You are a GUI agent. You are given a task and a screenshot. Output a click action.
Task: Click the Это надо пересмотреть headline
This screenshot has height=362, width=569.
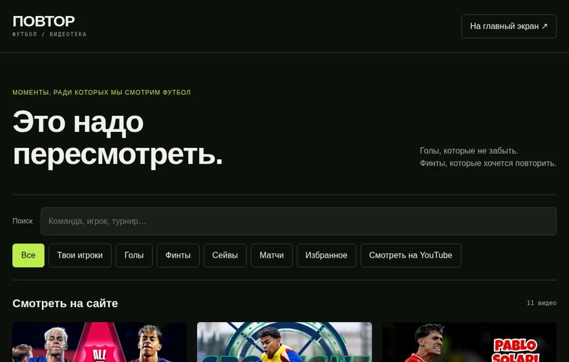coord(118,138)
